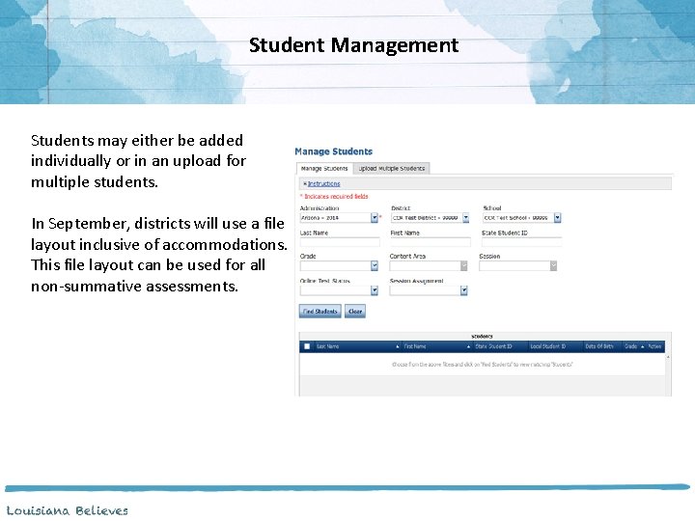Click the Find Students button
695x521 pixels.
(320, 311)
